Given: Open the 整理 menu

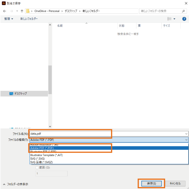Looking at the screenshot, I should [x=9, y=19].
